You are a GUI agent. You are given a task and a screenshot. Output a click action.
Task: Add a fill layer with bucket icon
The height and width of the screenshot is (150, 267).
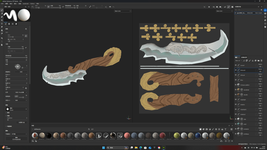[x=252, y=61]
